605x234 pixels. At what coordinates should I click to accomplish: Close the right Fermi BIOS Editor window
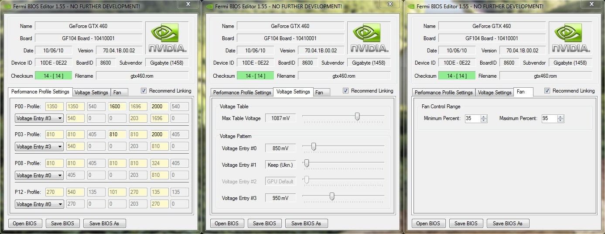pos(591,4)
